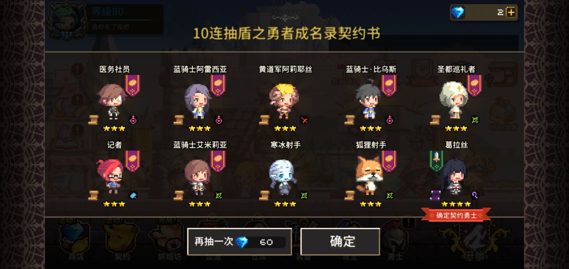569x269 pixels.
Task: Tap the four-star 葛拉丝 hero
Action: 454,177
